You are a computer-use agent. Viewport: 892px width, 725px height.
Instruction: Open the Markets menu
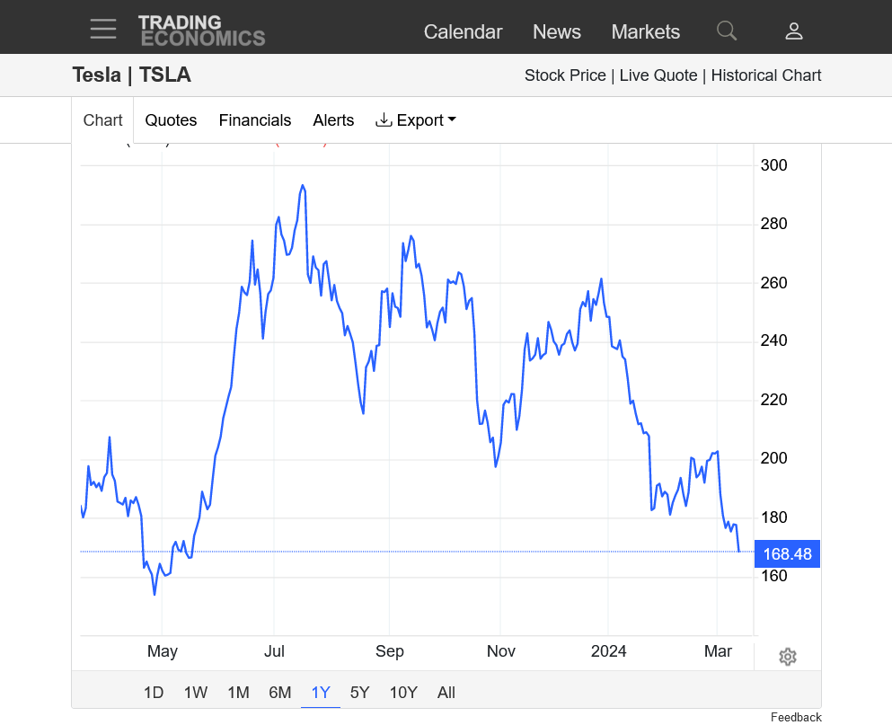coord(645,32)
